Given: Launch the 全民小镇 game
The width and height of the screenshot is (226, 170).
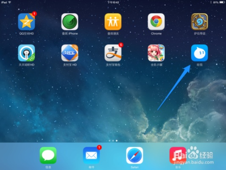Looking at the screenshot, I should [156, 53].
